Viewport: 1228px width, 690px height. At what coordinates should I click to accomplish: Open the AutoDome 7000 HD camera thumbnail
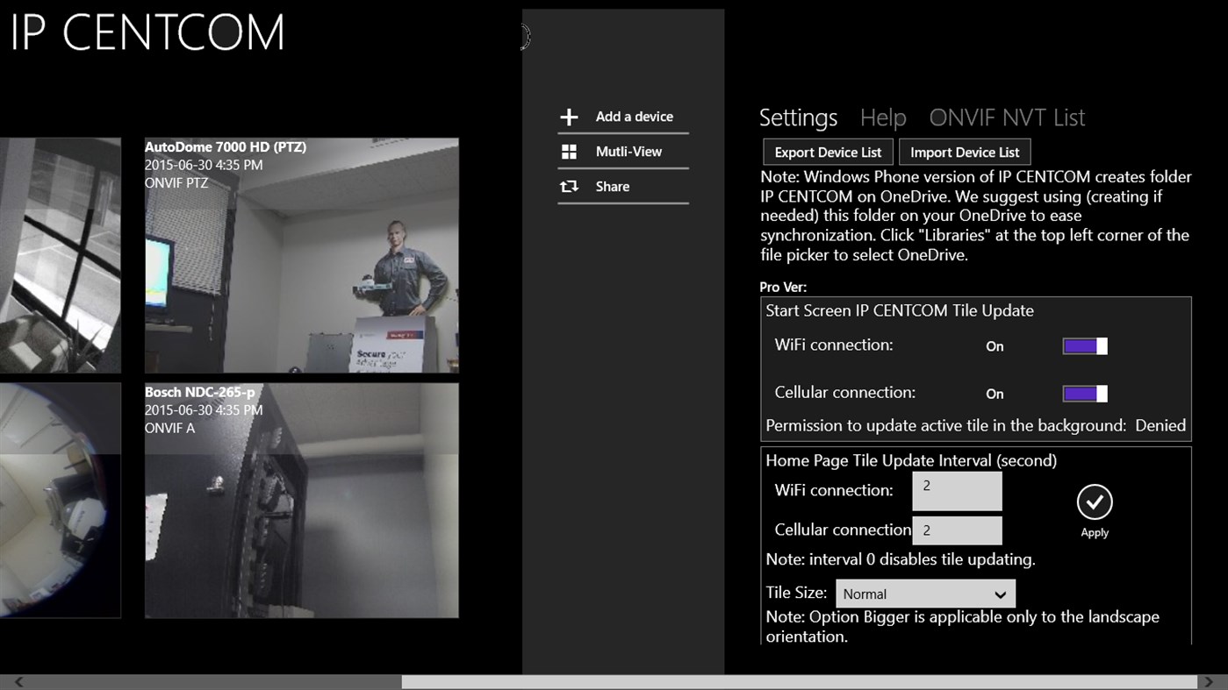click(x=301, y=255)
